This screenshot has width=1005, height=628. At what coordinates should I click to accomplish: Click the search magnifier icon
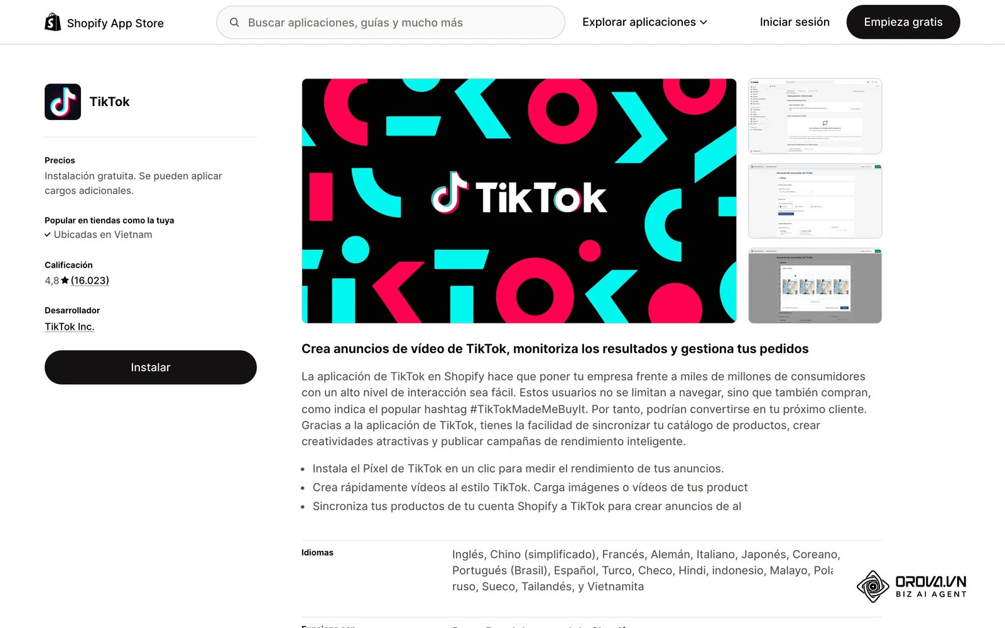pos(234,23)
